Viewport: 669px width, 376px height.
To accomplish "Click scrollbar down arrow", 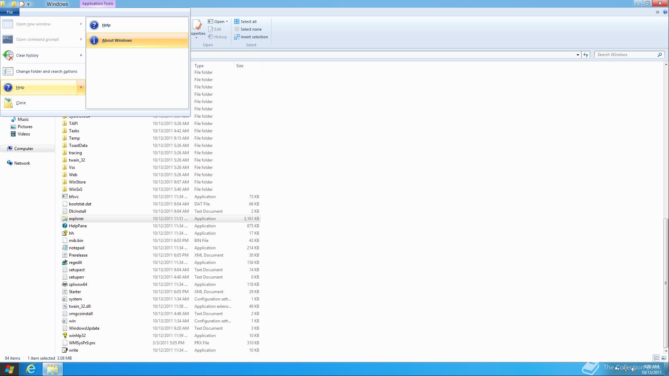I will pyautogui.click(x=666, y=351).
